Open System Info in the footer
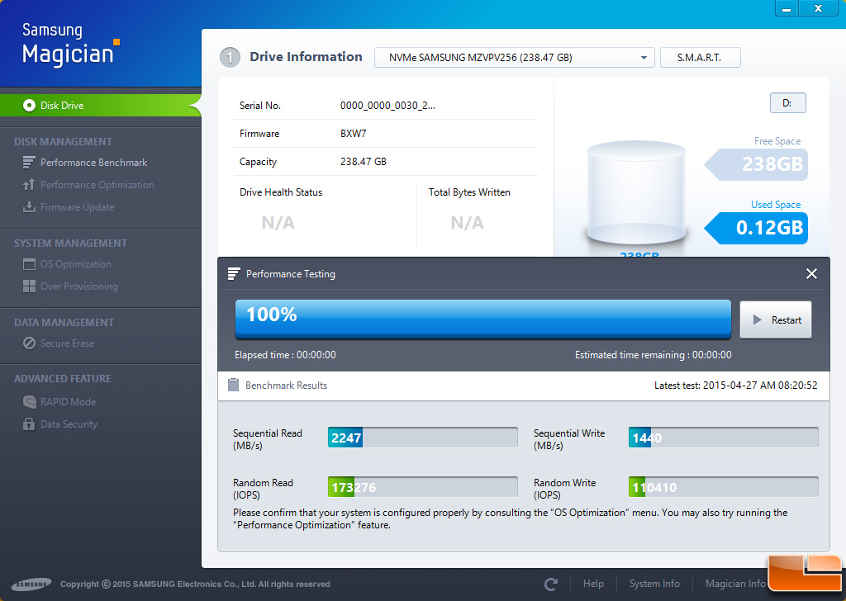846x601 pixels. (654, 584)
